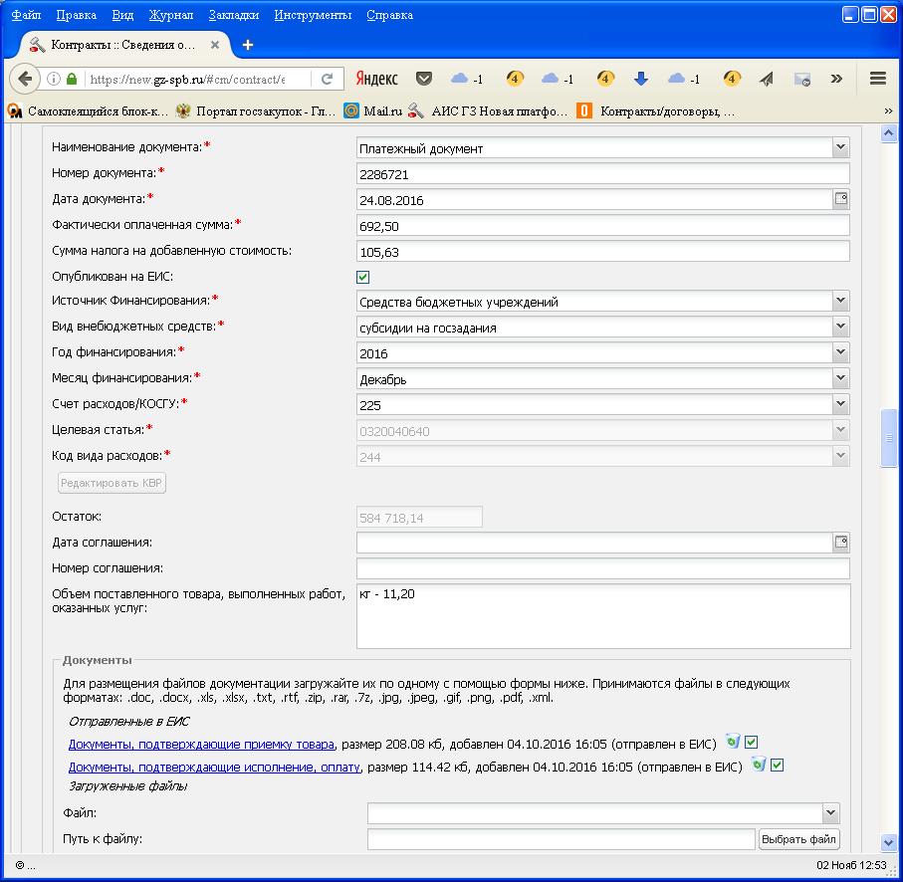Click Объем поставленного товара text area

[x=603, y=616]
